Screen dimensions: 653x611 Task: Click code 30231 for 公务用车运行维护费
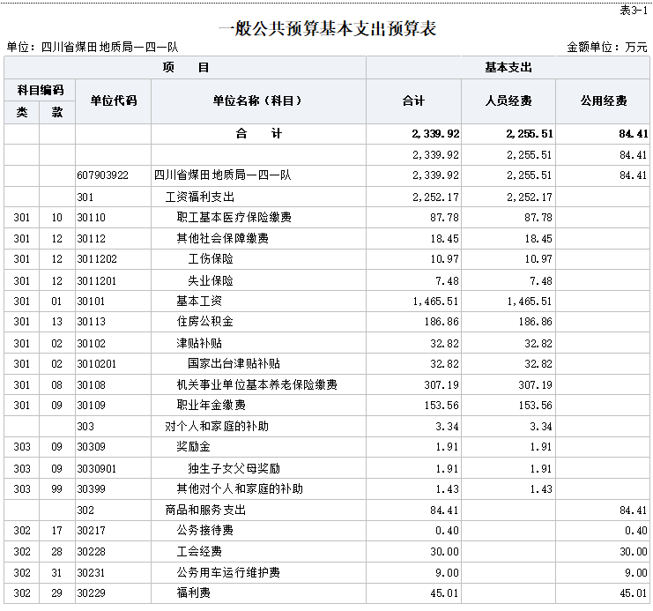pos(91,573)
